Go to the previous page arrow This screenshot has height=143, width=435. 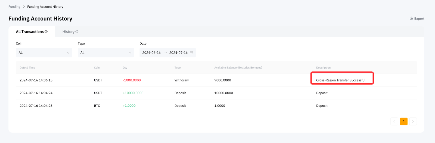[x=394, y=121]
